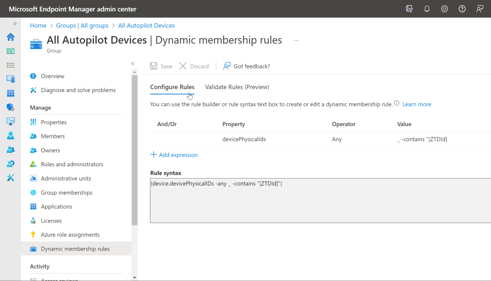Select Properties in the group menu
Image resolution: width=491 pixels, height=281 pixels.
53,122
